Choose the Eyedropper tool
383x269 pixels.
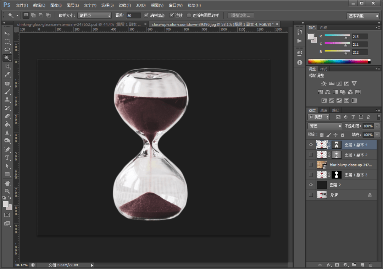coord(7,74)
